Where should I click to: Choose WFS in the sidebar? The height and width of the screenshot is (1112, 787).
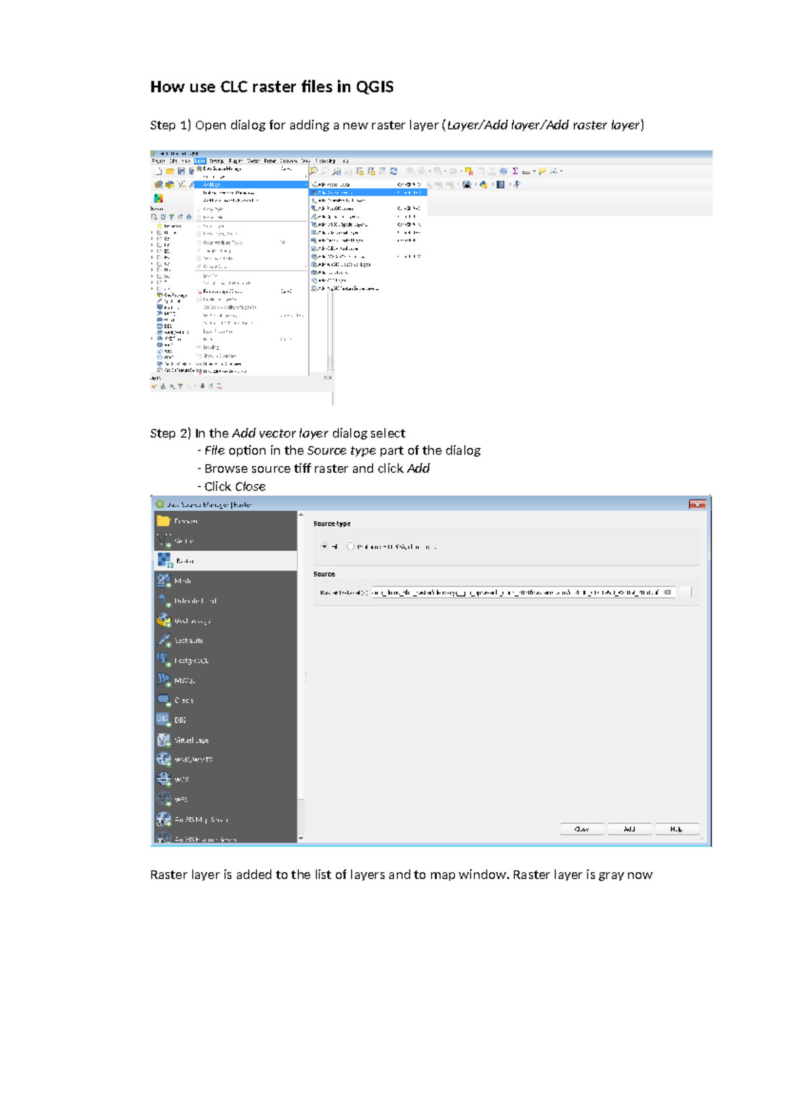point(226,799)
